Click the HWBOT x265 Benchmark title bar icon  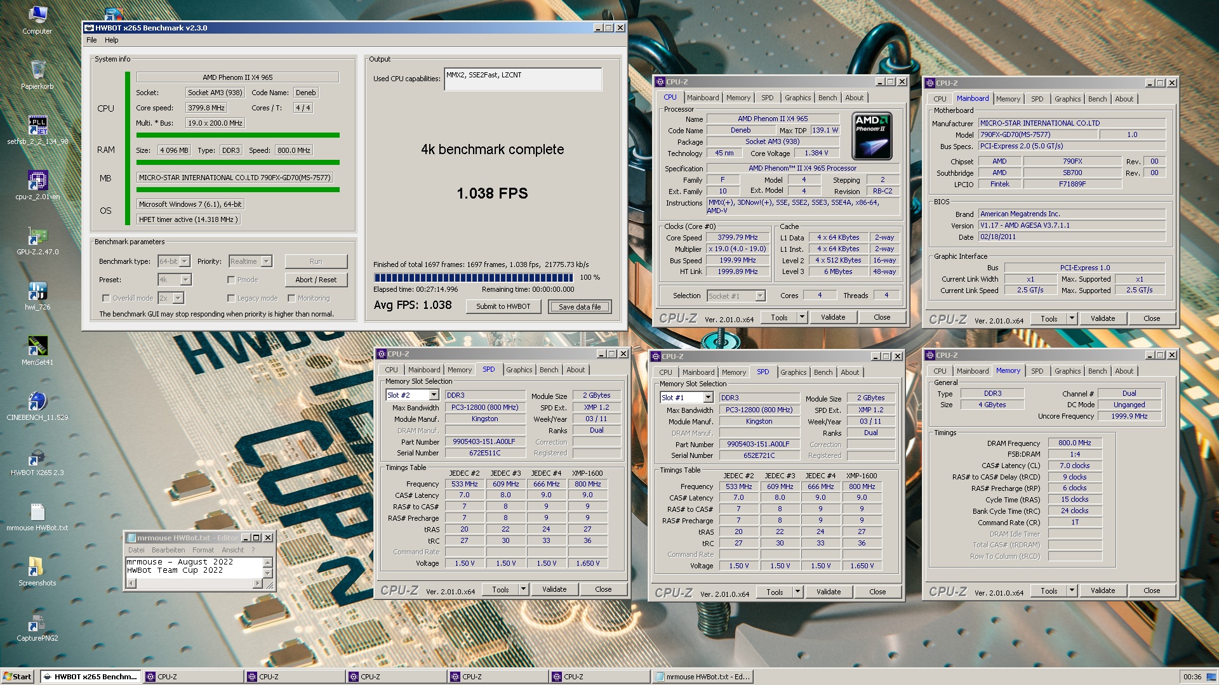90,28
